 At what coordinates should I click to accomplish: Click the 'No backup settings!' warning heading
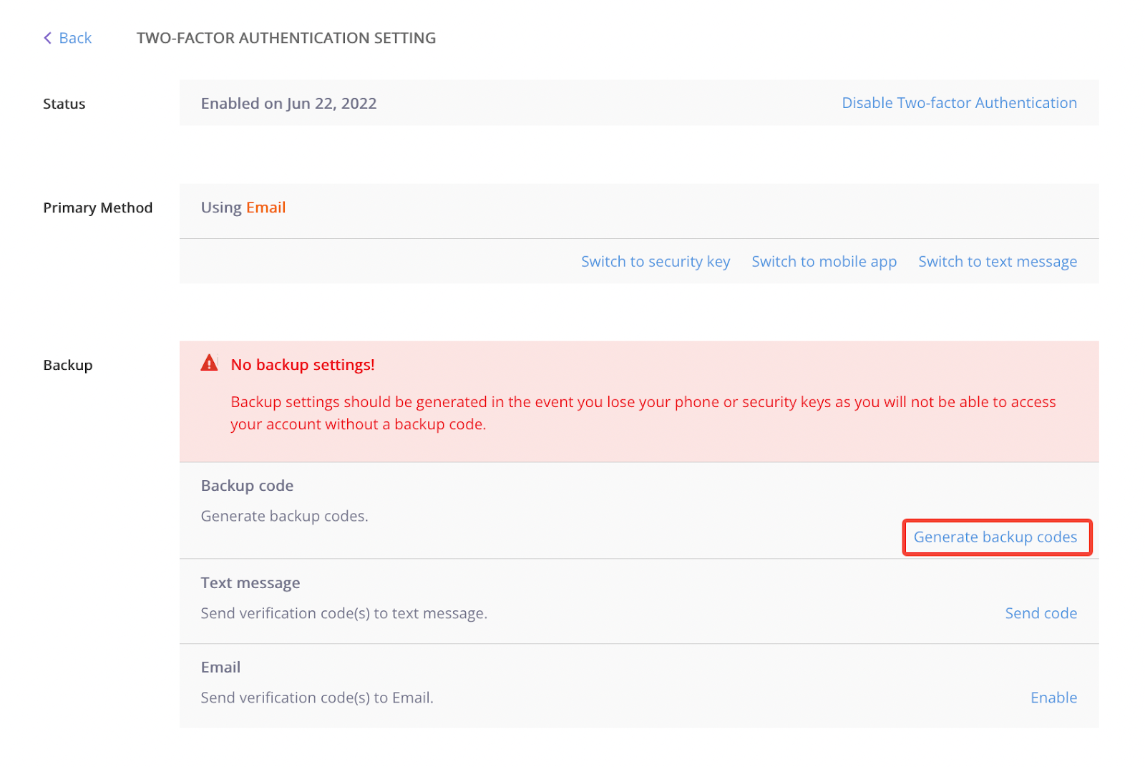coord(303,365)
